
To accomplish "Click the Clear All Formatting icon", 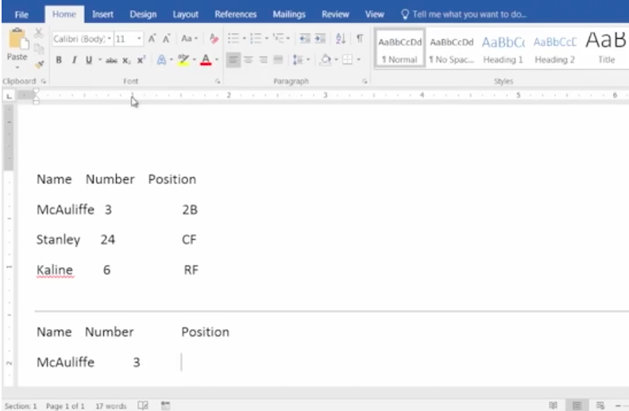I will [214, 39].
